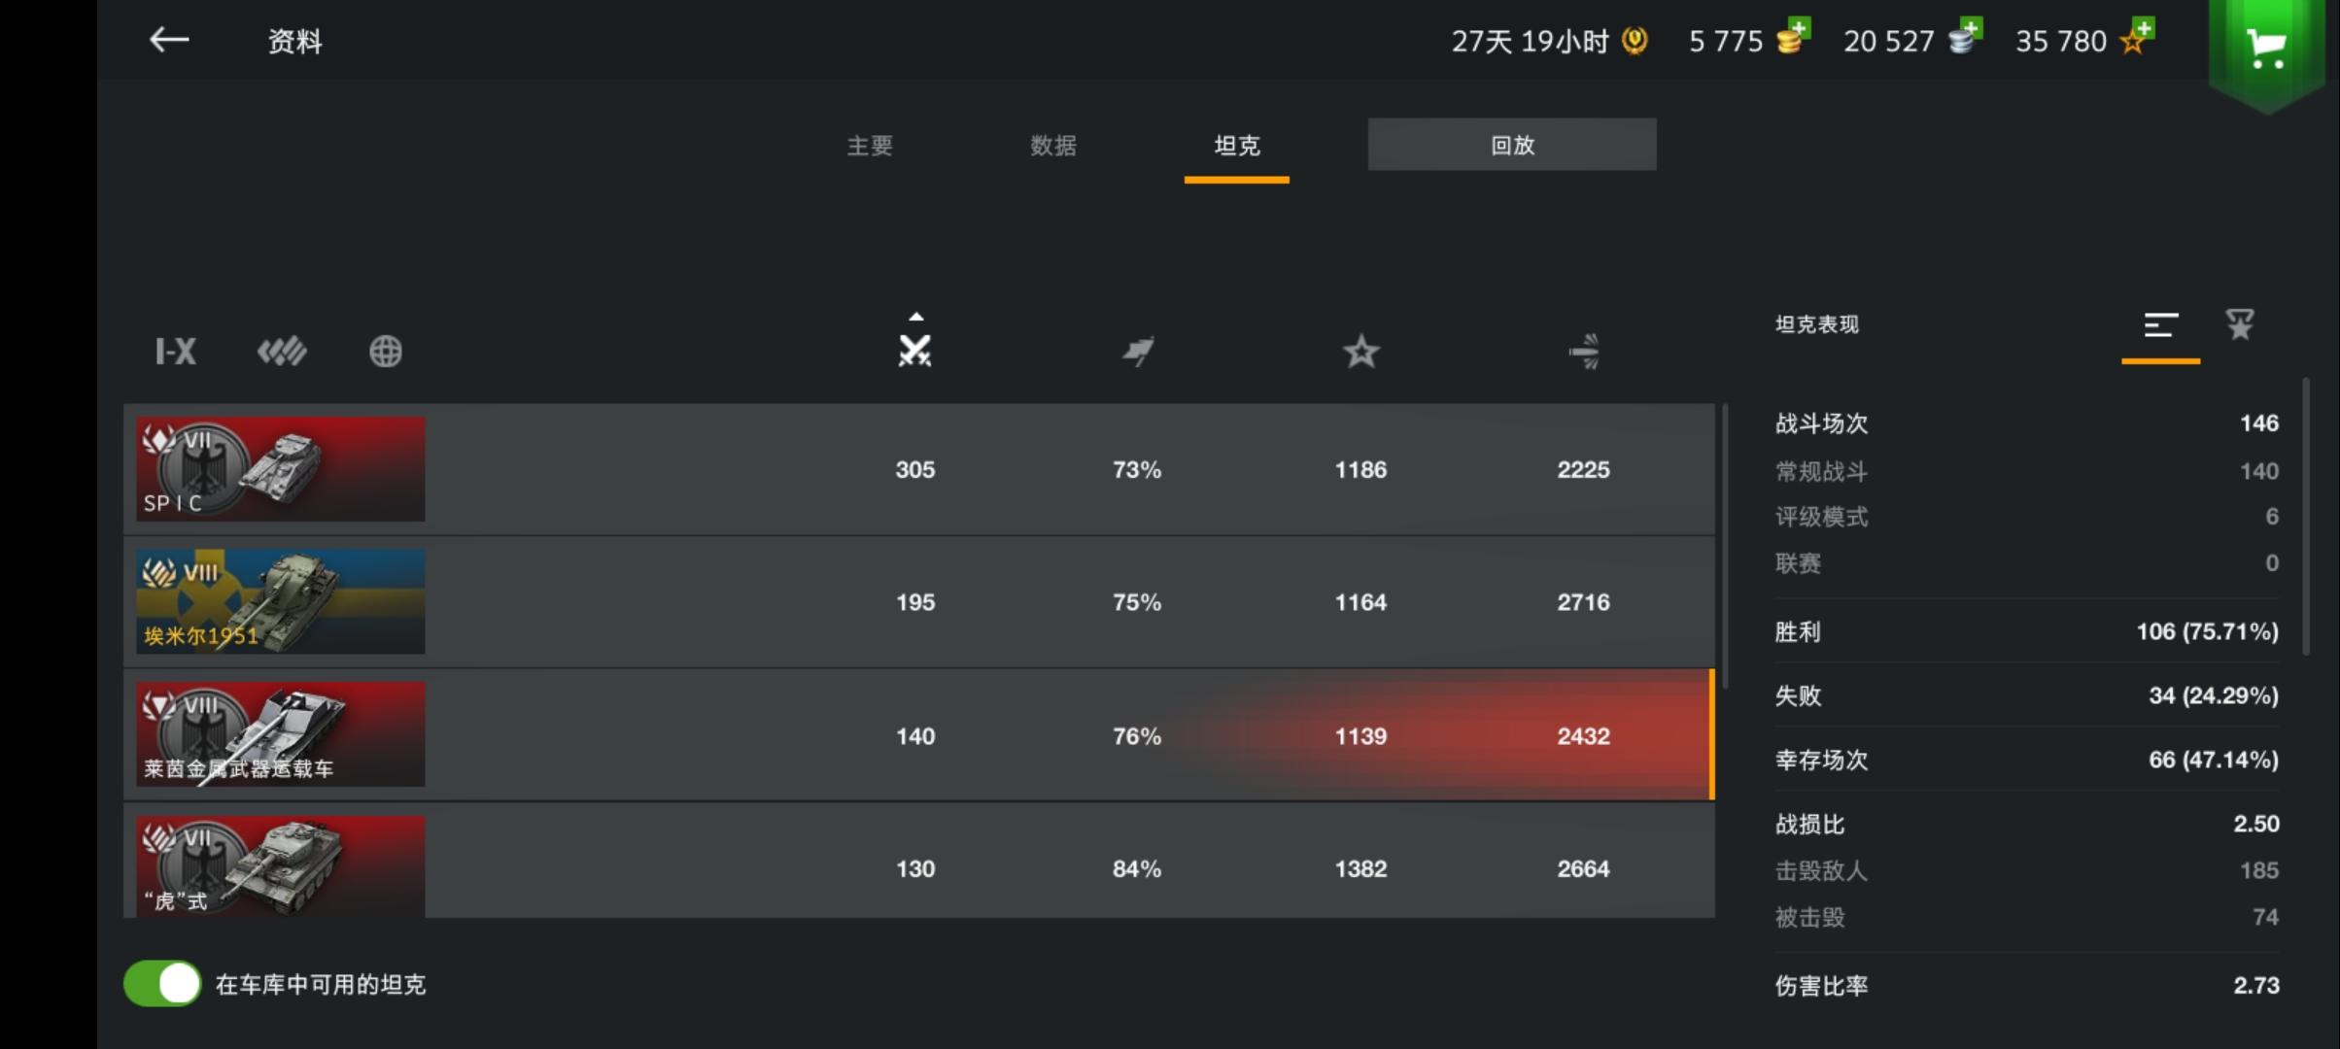2340x1049 pixels.
Task: Show tank medals view
Action: tap(2240, 324)
